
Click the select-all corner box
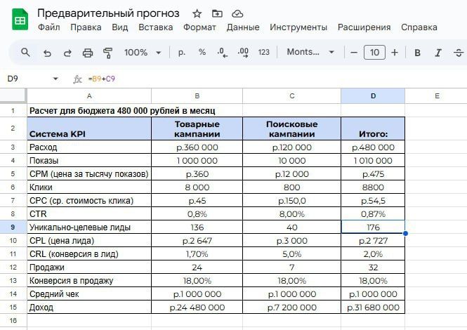click(13, 96)
